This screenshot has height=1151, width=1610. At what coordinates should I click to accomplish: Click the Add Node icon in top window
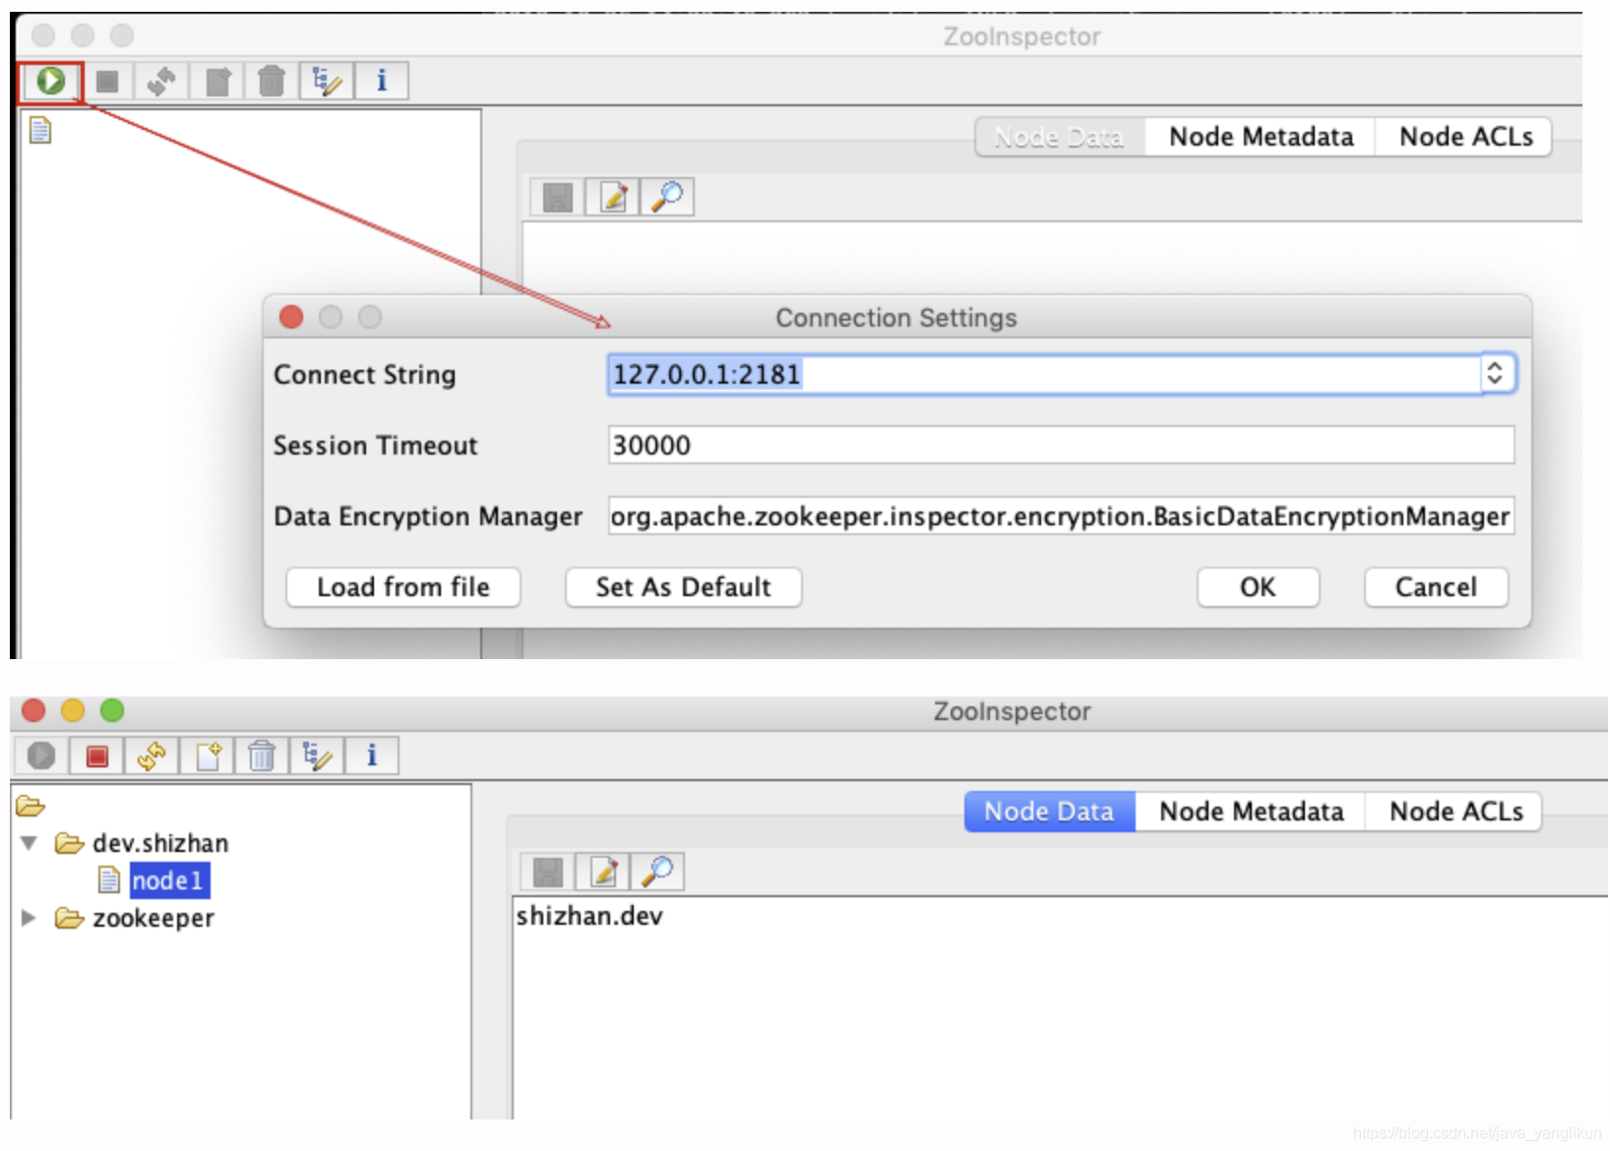pyautogui.click(x=217, y=81)
